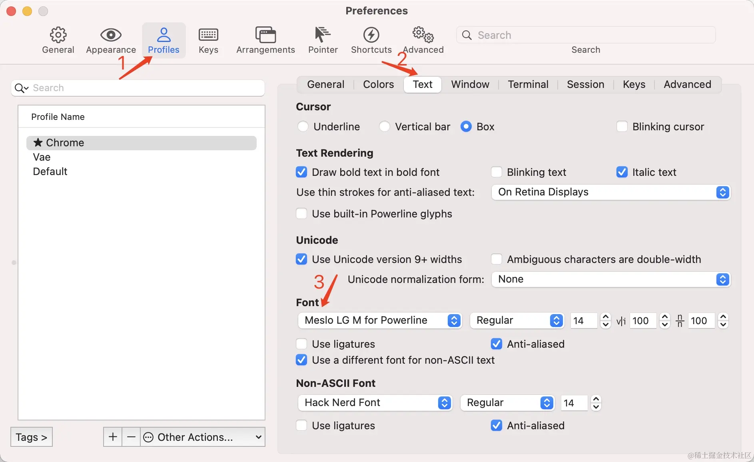
Task: Open Shortcuts lightning bolt icon
Action: point(371,36)
